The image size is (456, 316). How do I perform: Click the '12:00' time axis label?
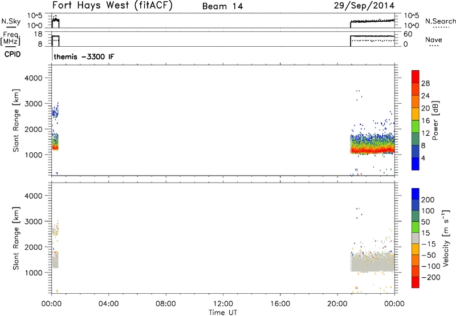click(x=223, y=304)
